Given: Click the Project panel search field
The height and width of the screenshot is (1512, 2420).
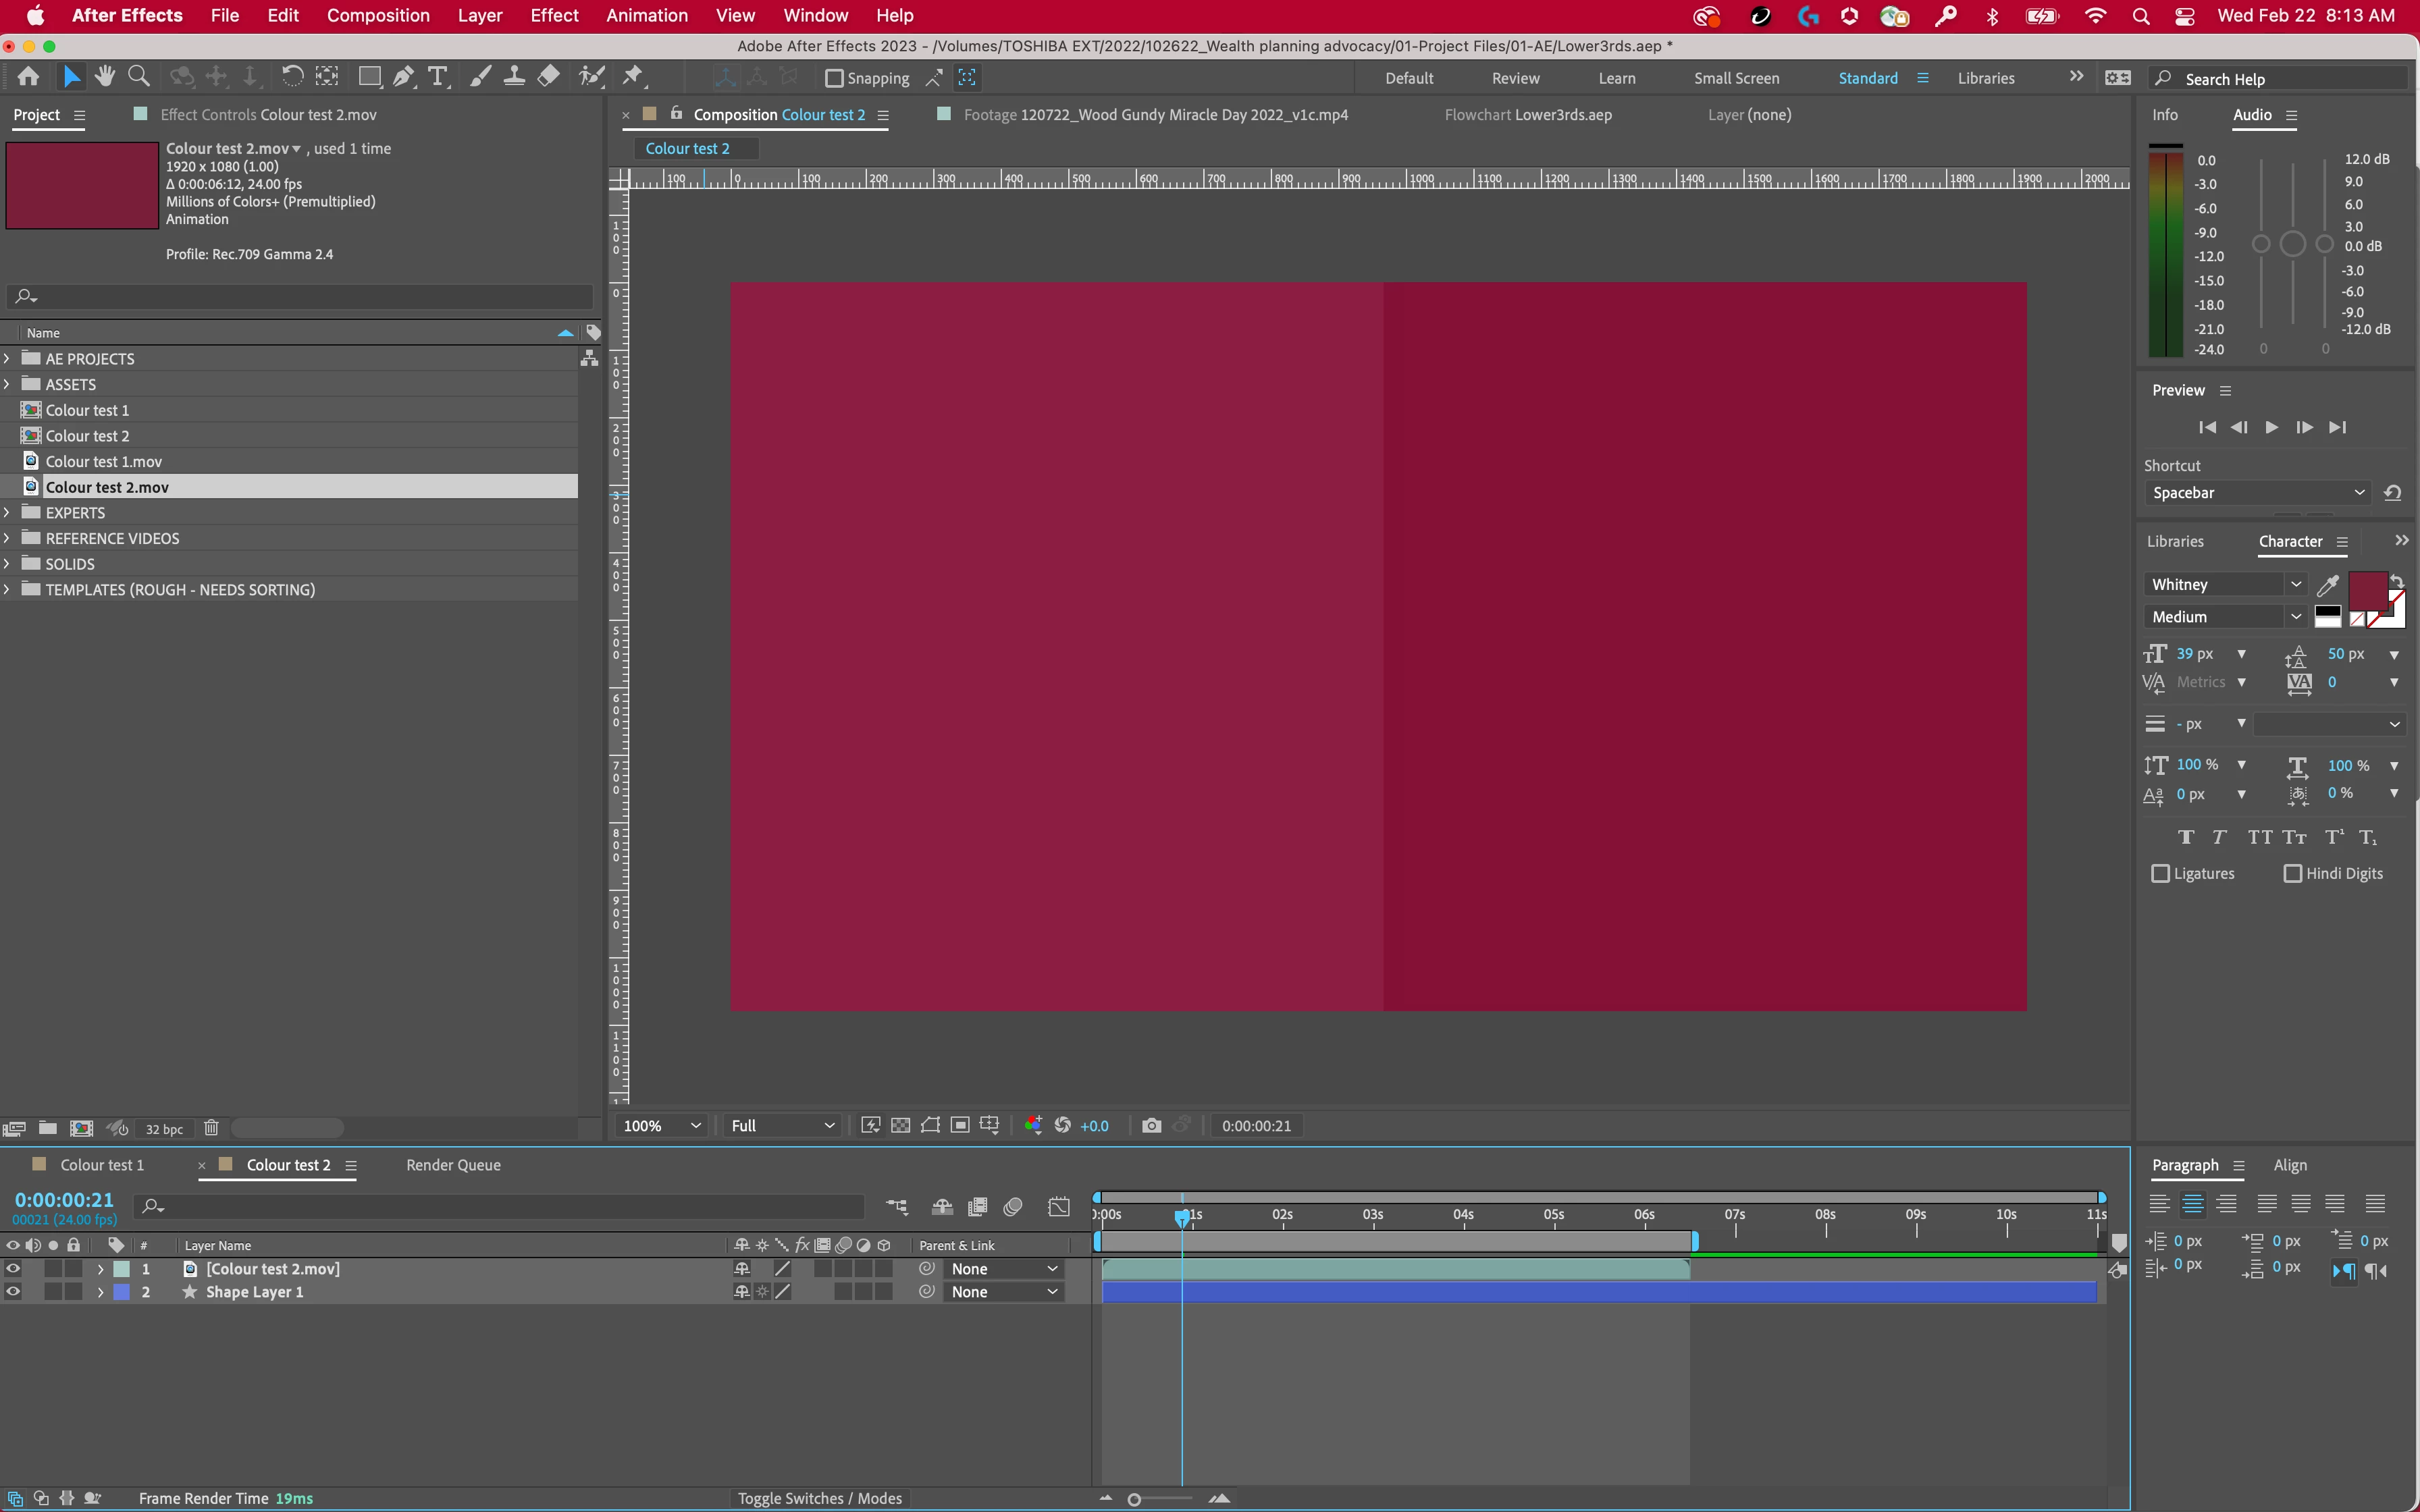Looking at the screenshot, I should (x=300, y=296).
